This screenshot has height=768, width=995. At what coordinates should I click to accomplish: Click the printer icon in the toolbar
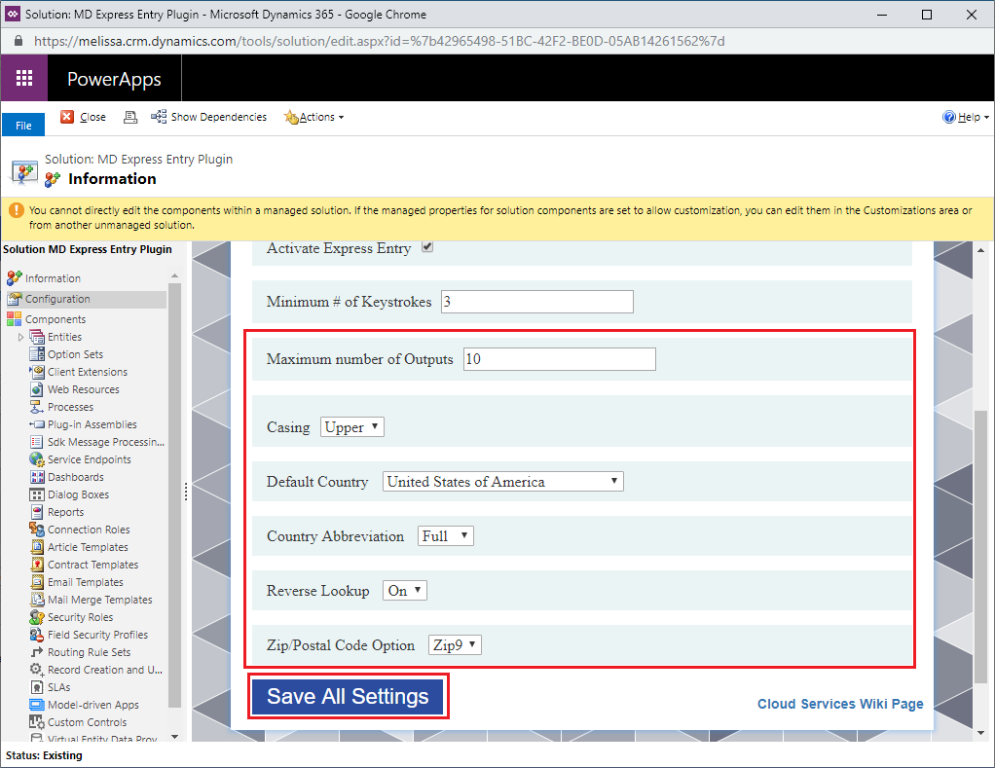pos(129,117)
